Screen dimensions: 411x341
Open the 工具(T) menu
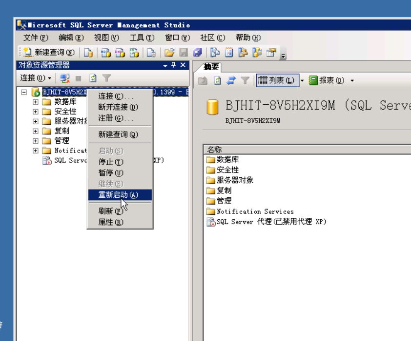coord(142,38)
